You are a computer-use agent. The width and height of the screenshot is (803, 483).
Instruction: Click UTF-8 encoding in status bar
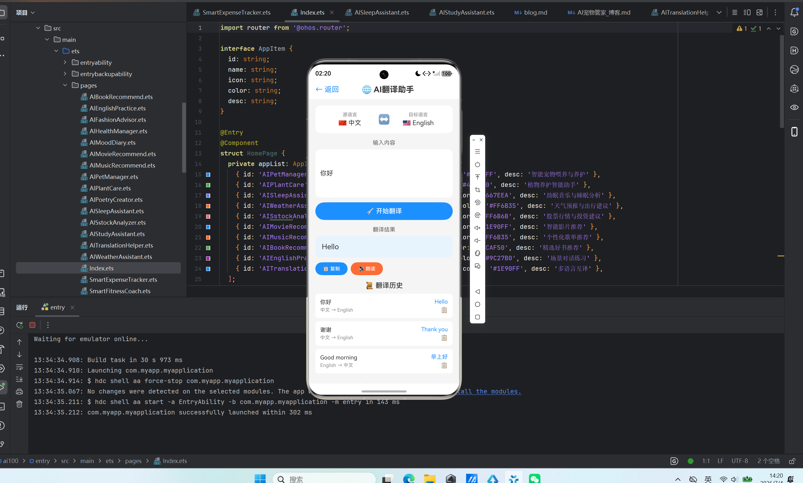(739, 461)
